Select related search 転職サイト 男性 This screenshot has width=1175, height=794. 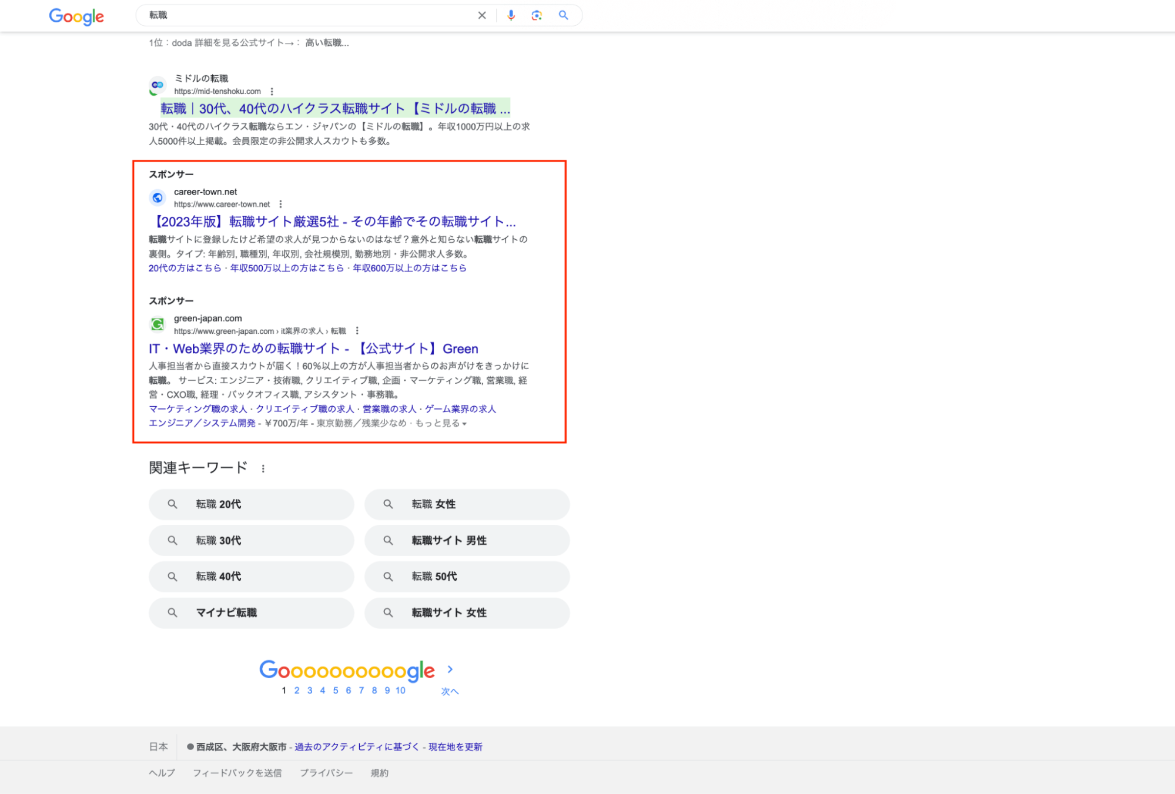[x=467, y=540]
